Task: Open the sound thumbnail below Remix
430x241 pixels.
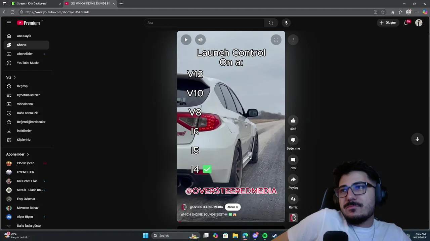Action: tap(293, 218)
